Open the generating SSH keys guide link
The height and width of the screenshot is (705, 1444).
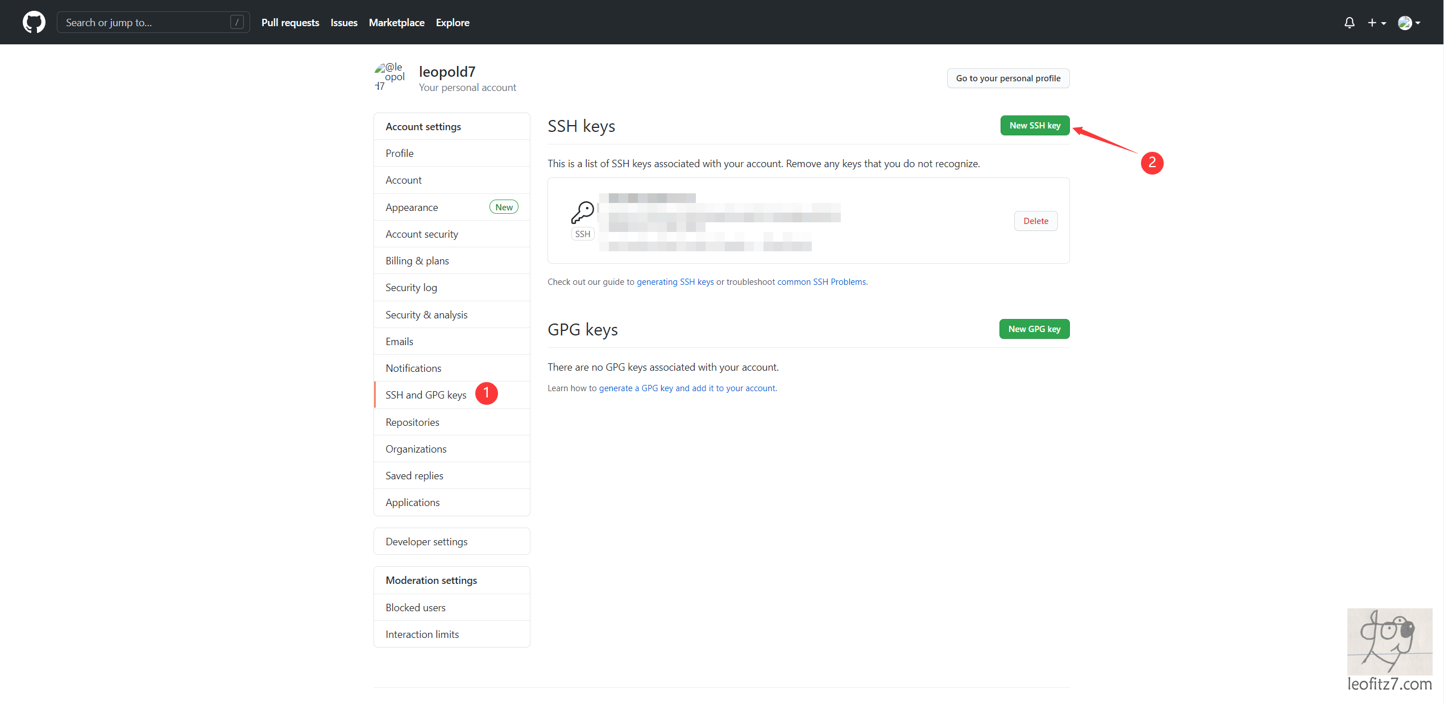(x=675, y=281)
